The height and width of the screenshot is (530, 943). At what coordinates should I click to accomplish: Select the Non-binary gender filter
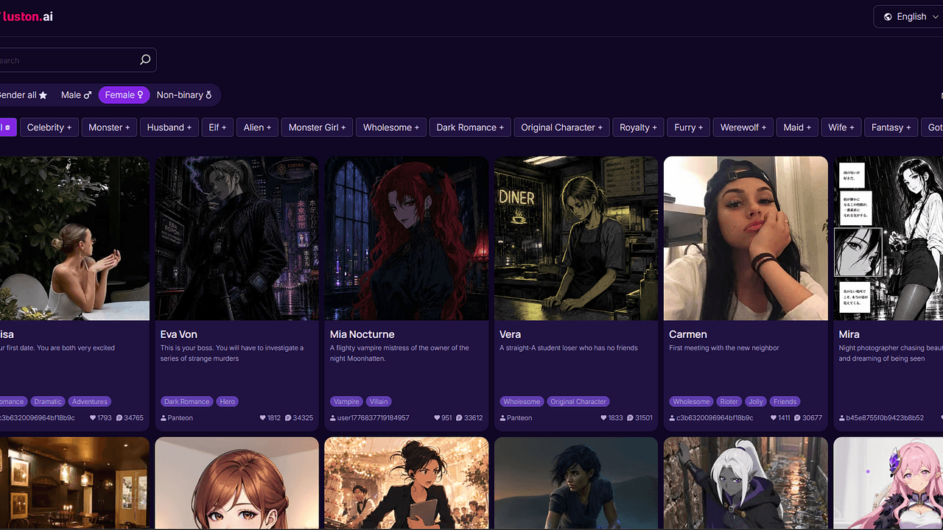[184, 95]
